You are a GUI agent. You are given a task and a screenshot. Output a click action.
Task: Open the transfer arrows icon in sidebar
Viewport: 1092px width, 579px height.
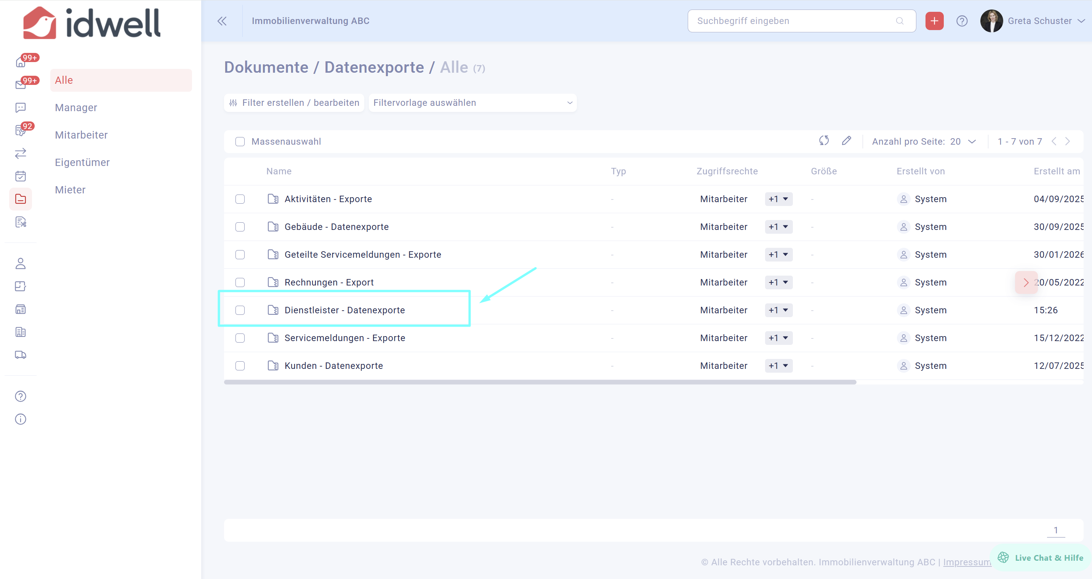20,153
